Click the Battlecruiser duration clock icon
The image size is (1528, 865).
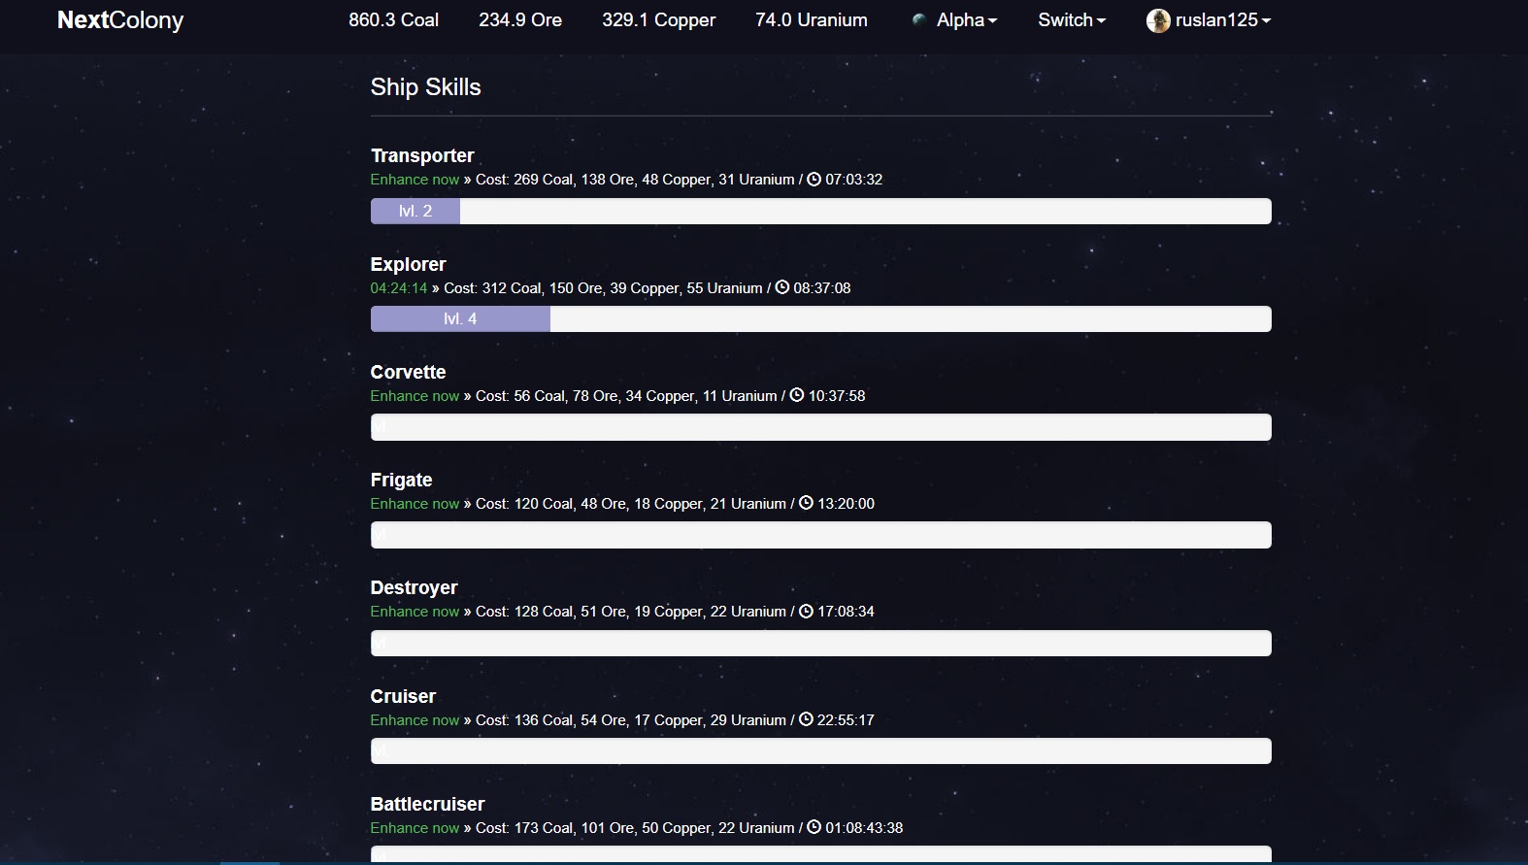coord(814,827)
